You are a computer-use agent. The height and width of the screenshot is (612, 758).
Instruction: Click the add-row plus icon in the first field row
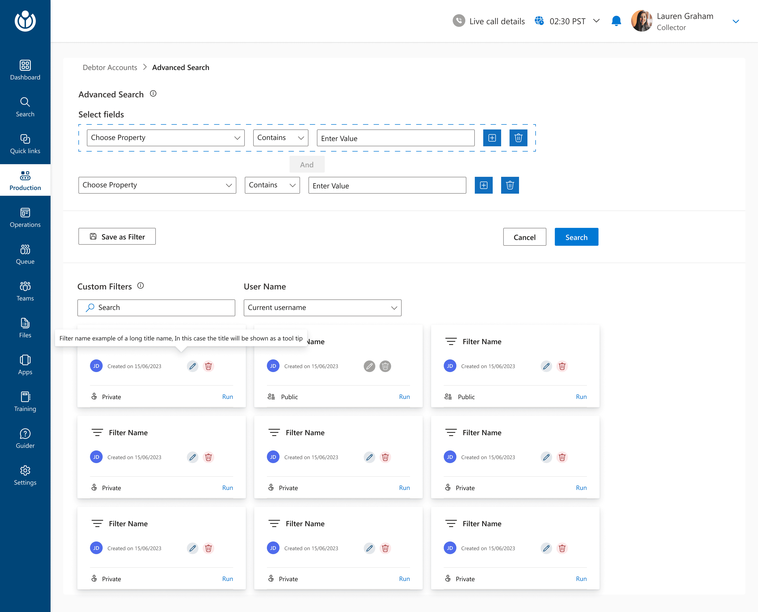click(x=492, y=138)
